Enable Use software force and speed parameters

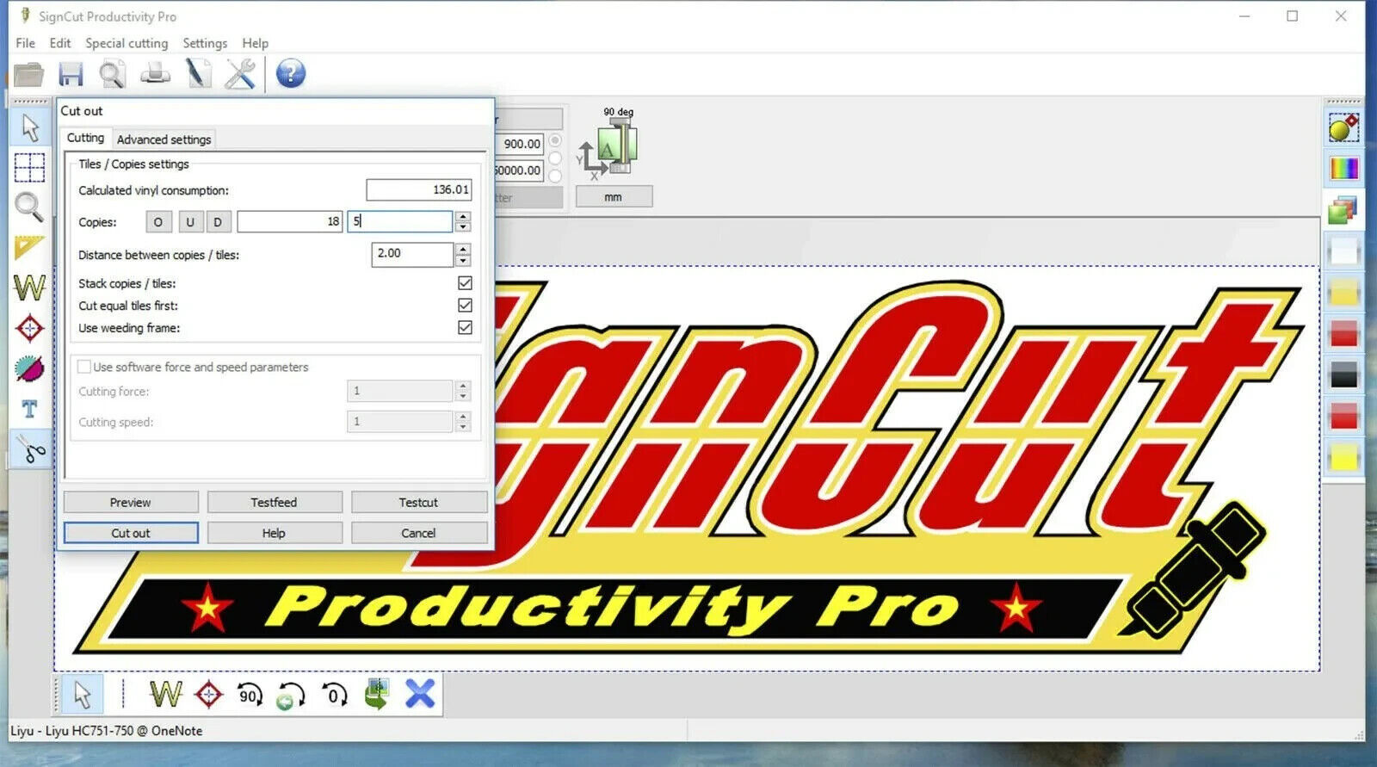point(84,367)
